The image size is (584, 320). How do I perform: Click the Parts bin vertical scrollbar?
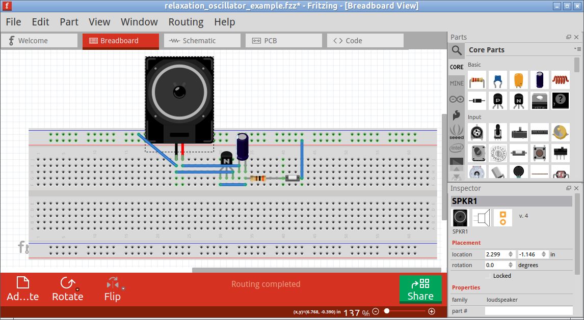coord(577,65)
